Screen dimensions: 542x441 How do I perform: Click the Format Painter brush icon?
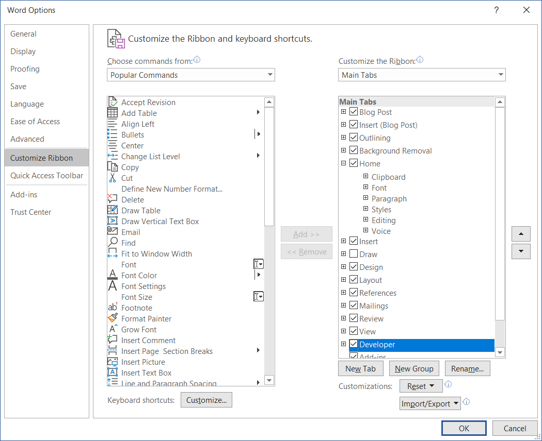(x=112, y=319)
